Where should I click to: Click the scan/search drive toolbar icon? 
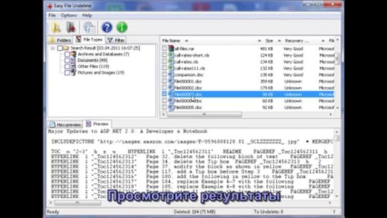56,27
